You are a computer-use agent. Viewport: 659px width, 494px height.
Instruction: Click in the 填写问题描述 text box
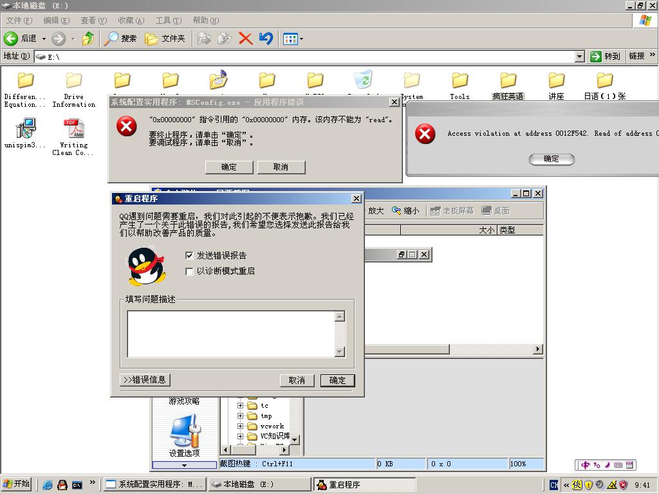[x=231, y=334]
